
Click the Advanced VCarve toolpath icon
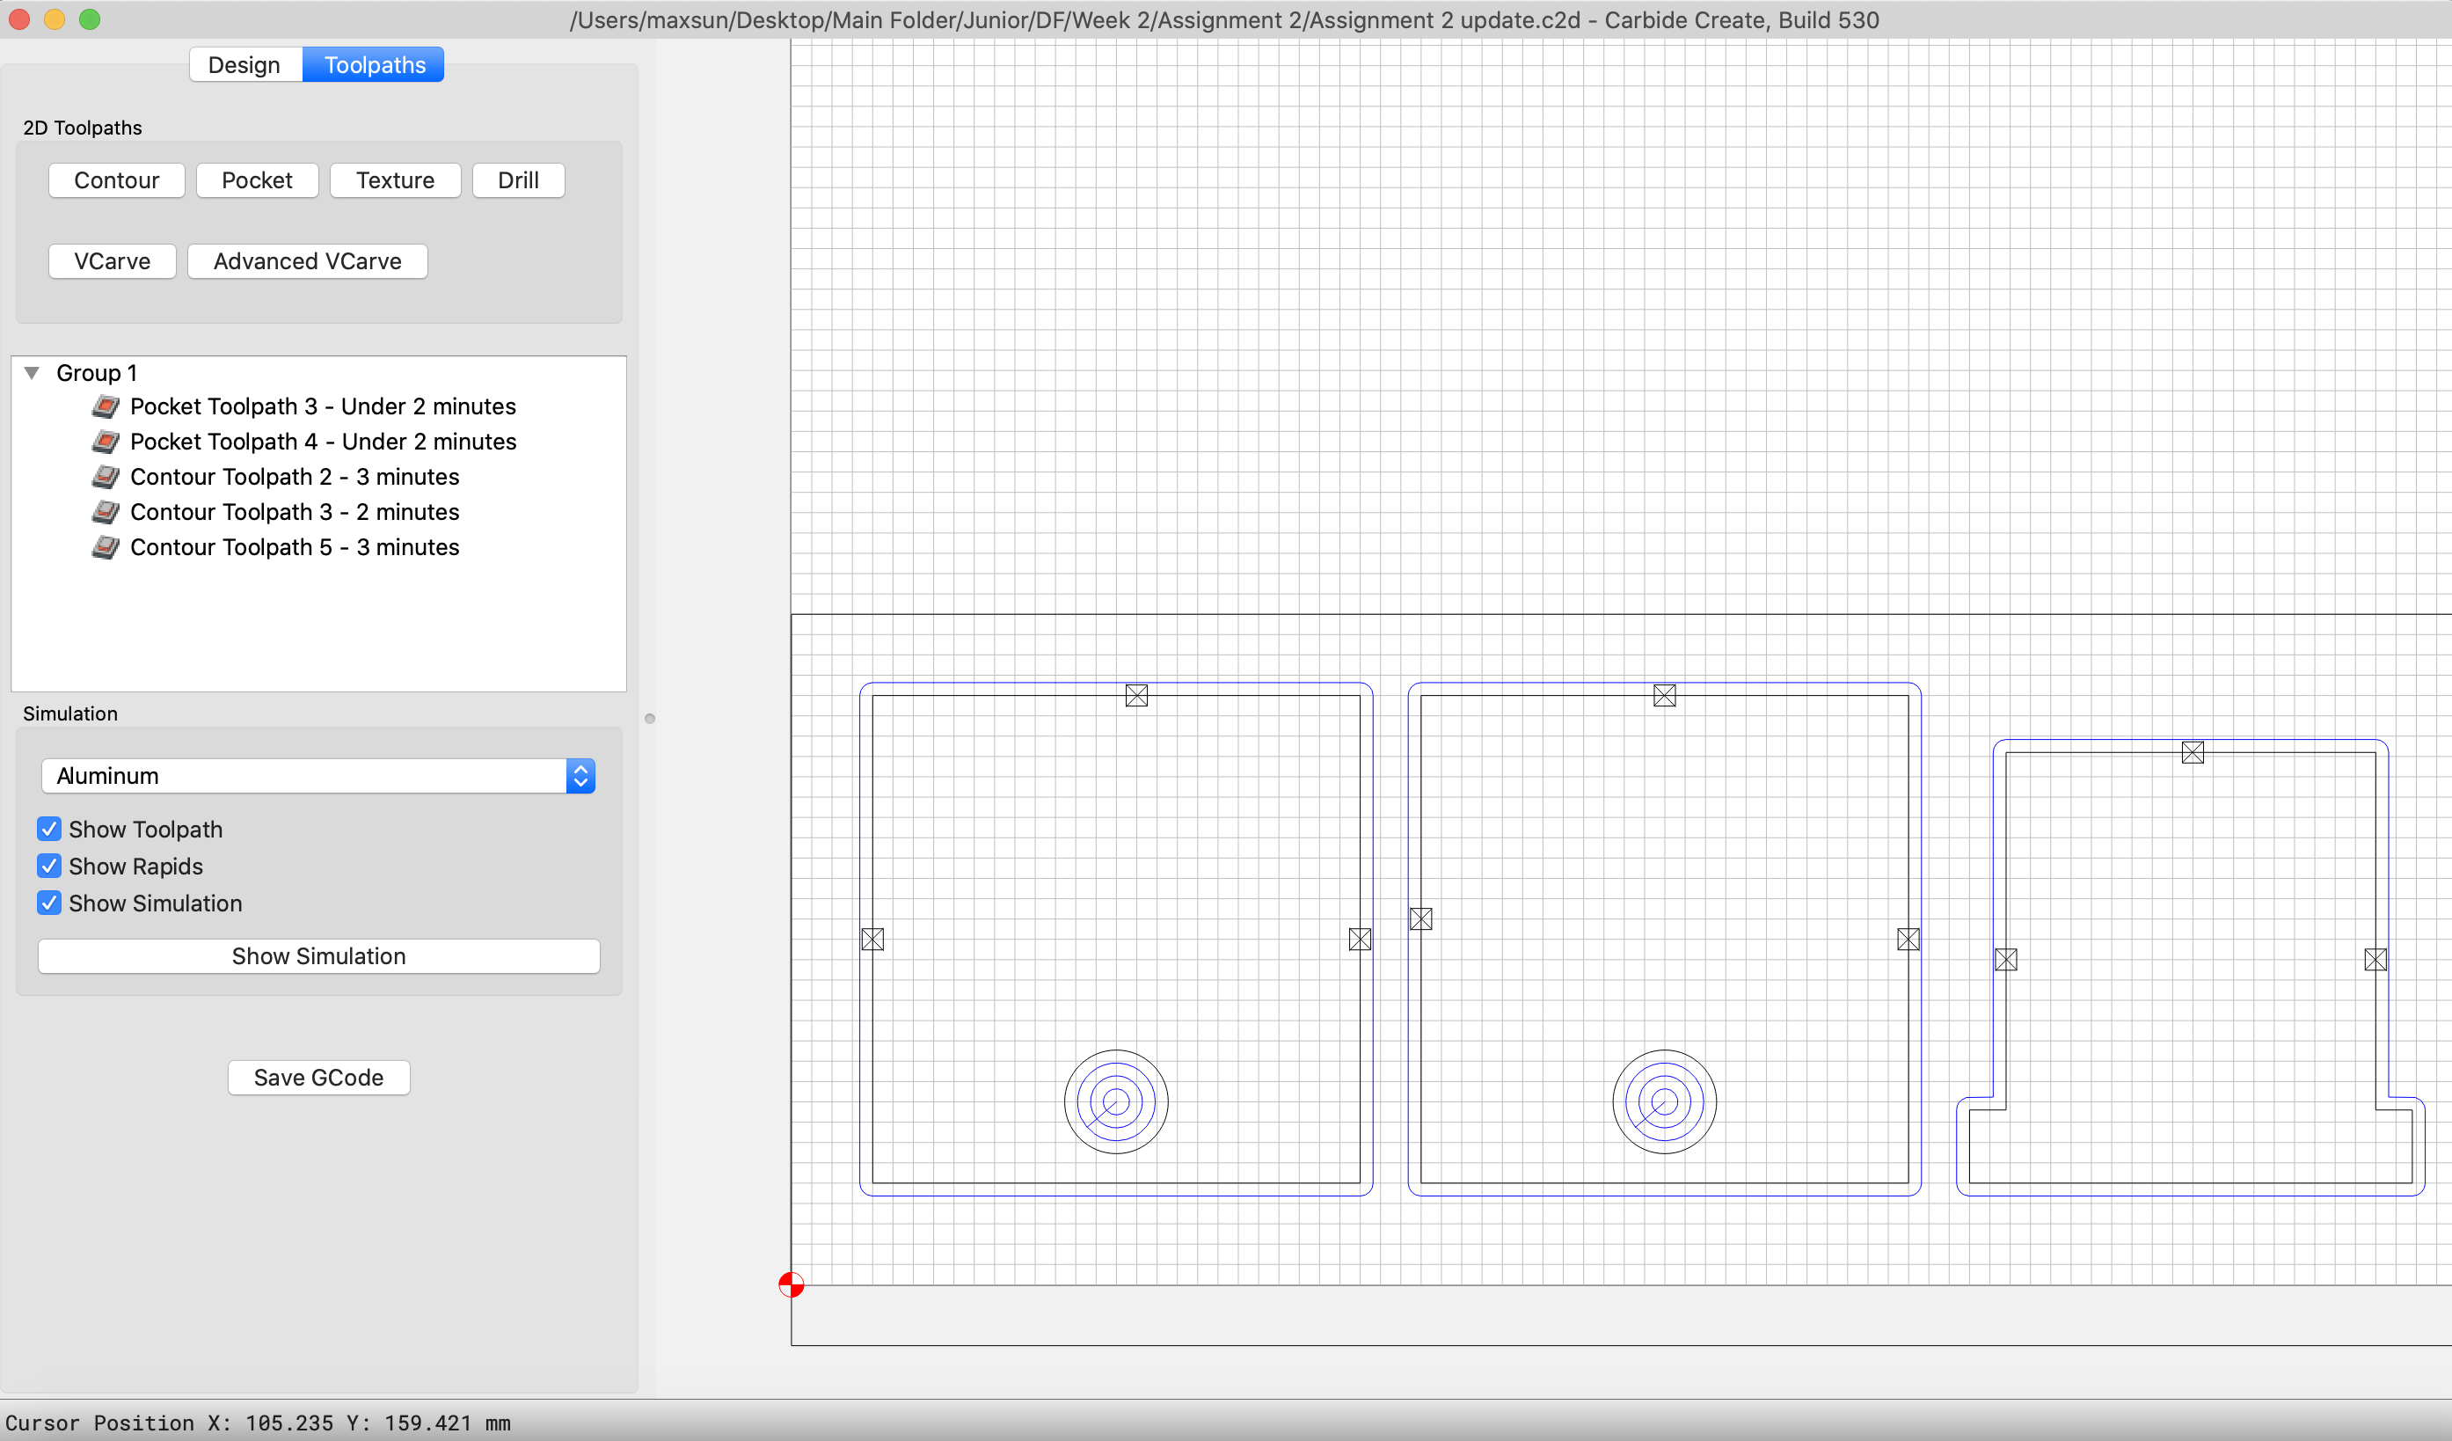point(307,260)
